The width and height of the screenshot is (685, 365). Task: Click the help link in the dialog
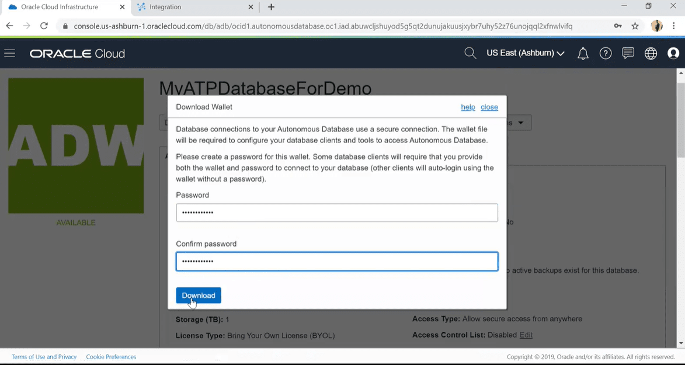tap(468, 107)
